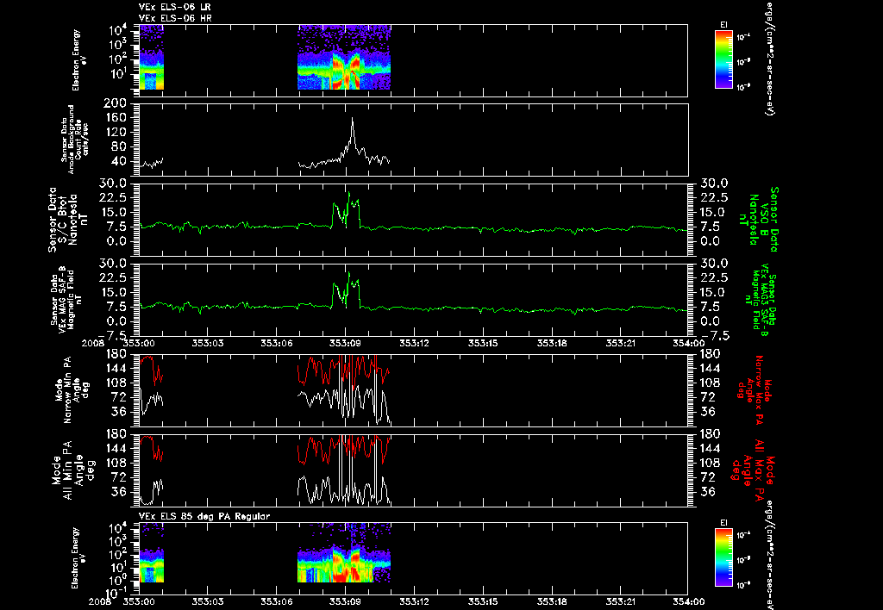Click the '354:00' label on the bottom time axis
883x610 pixels.
pos(689,601)
